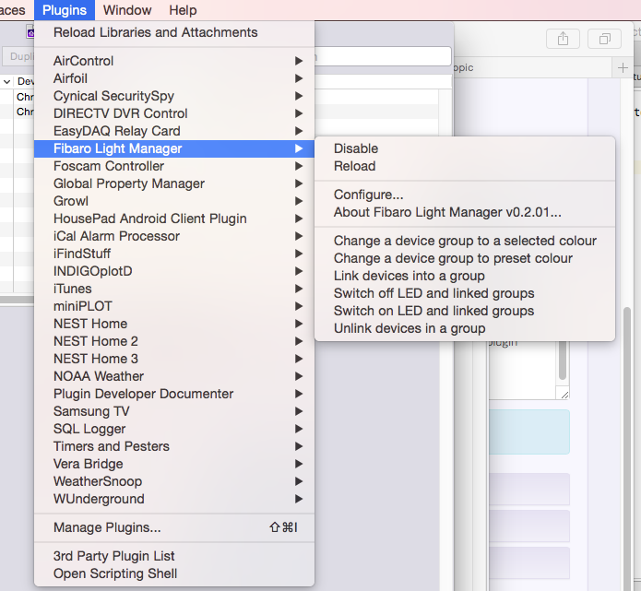641x591 pixels.
Task: Open the Airfoil plugin submenu
Action: click(x=174, y=78)
